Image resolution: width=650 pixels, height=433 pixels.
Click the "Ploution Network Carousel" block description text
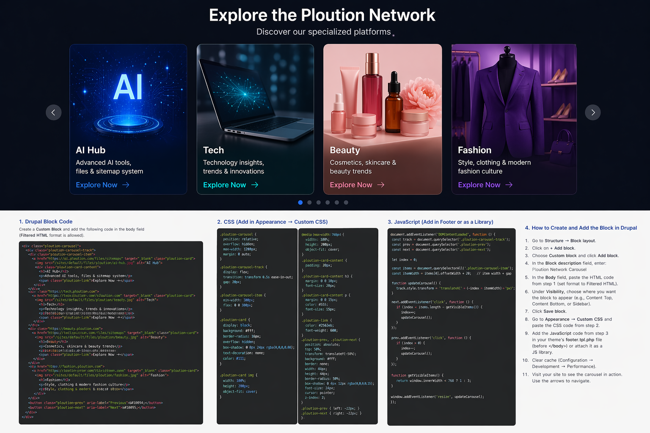pyautogui.click(x=559, y=269)
